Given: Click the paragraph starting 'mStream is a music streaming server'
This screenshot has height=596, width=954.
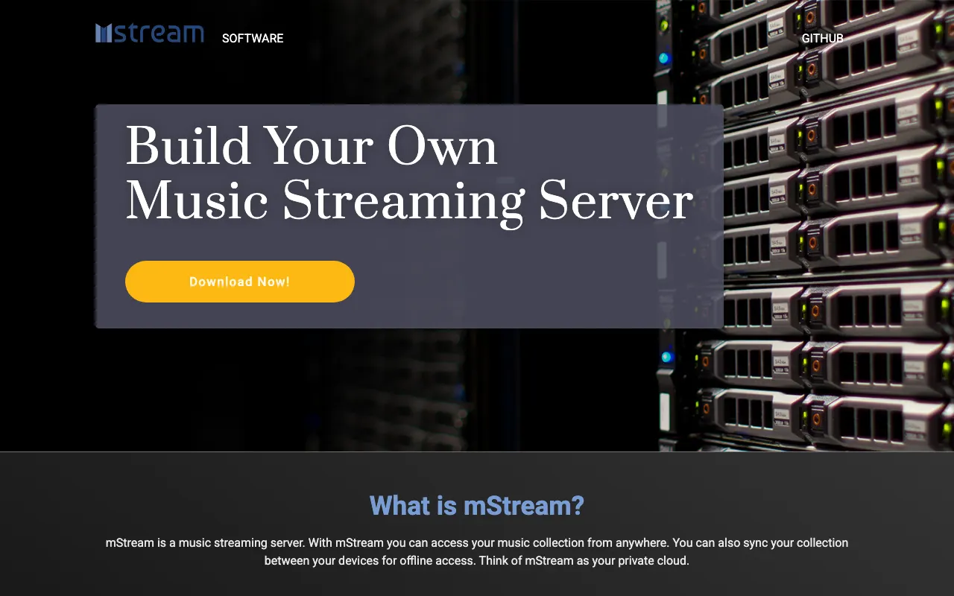Looking at the screenshot, I should point(477,551).
